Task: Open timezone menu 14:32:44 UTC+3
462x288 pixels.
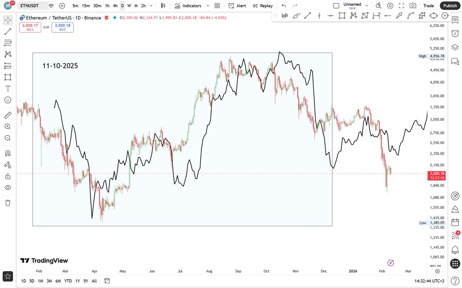Action: click(x=430, y=281)
